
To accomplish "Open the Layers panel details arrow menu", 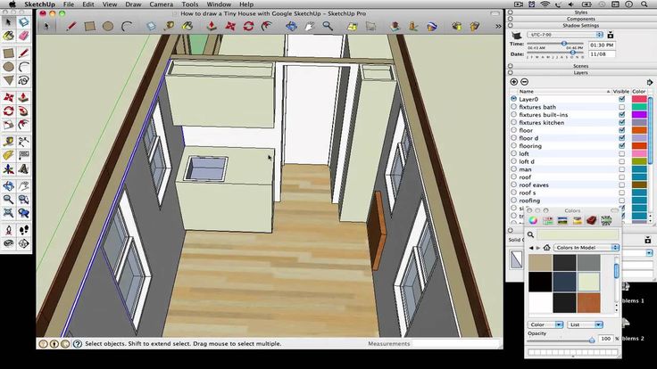I will [650, 82].
